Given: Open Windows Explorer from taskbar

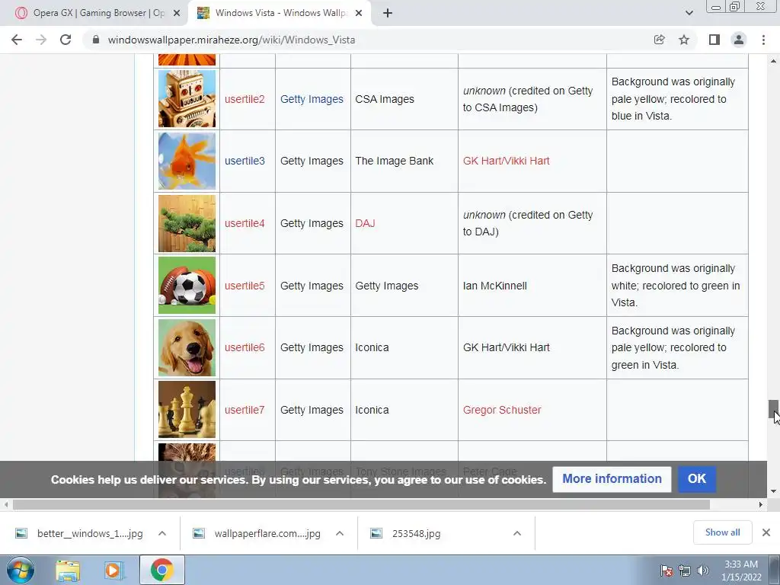Looking at the screenshot, I should tap(68, 571).
